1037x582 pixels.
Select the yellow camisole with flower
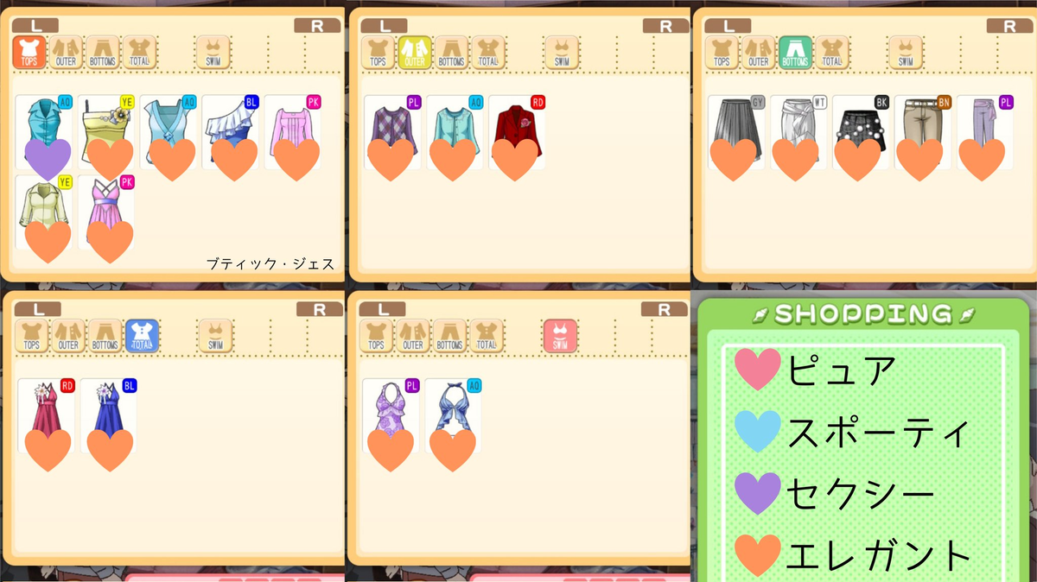106,132
